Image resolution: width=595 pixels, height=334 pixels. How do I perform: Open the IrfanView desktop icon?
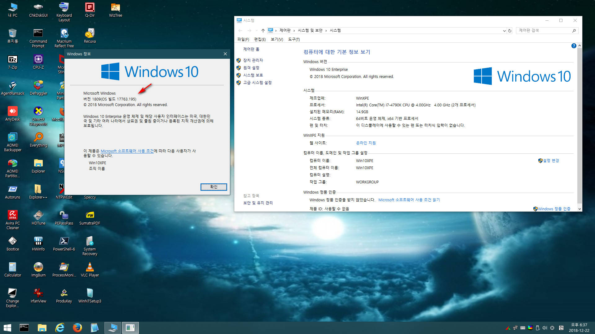(38, 296)
